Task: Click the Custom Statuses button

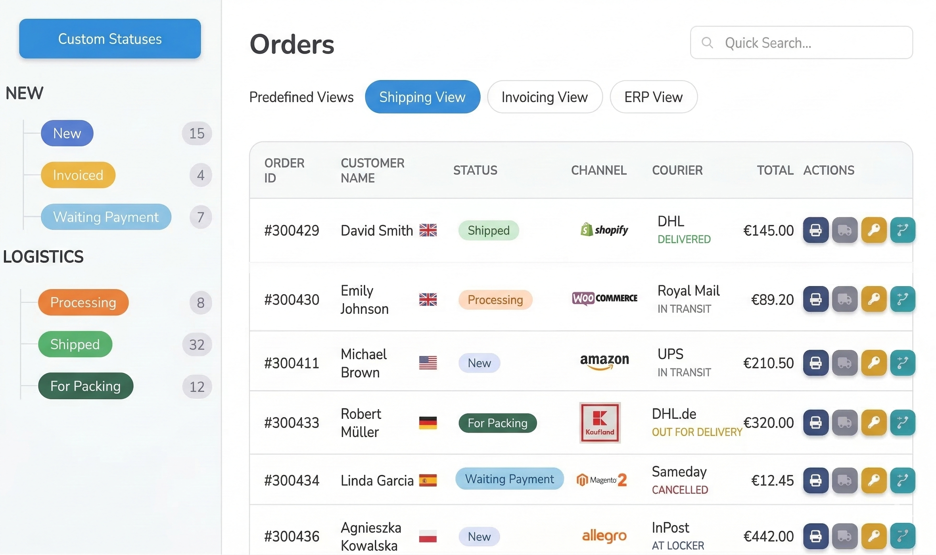Action: point(110,39)
